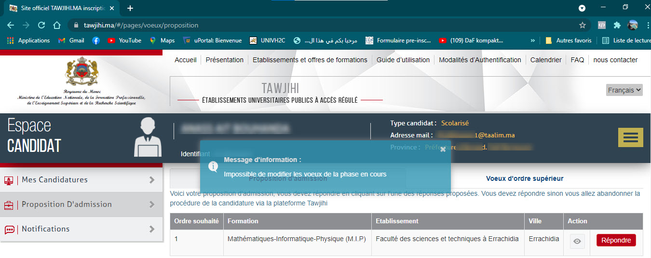Reload the page with the refresh icon
Screen dimensions: 651x258
(x=41, y=25)
